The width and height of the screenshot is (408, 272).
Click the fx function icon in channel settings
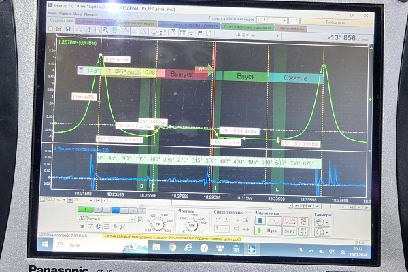tap(115, 226)
